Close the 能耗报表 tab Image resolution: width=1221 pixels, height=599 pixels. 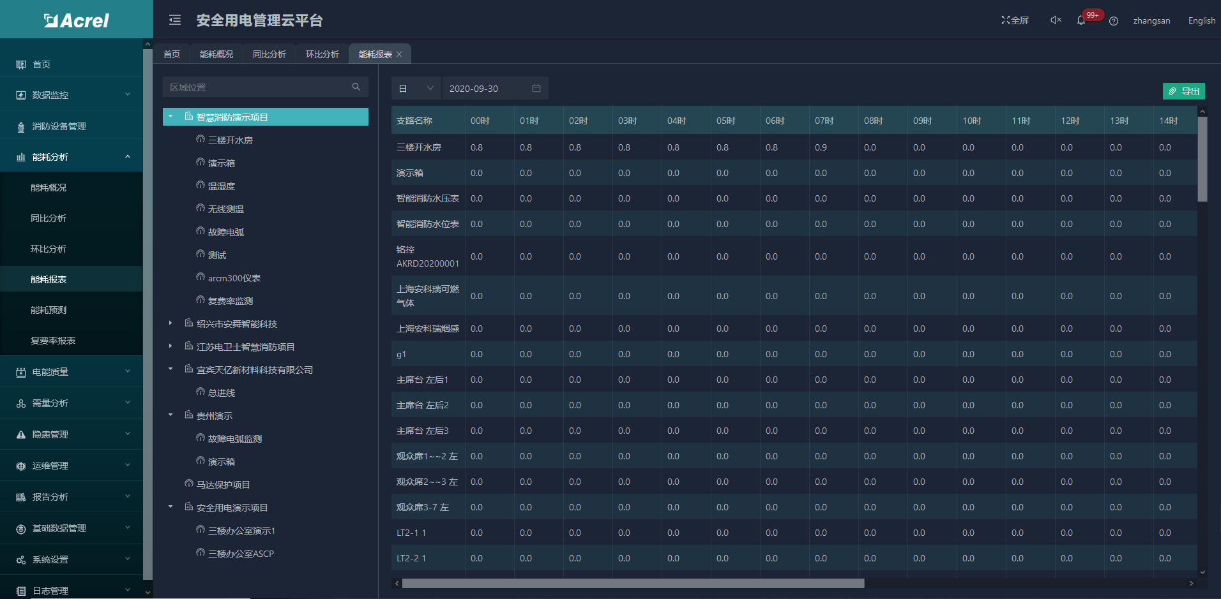pyautogui.click(x=399, y=54)
